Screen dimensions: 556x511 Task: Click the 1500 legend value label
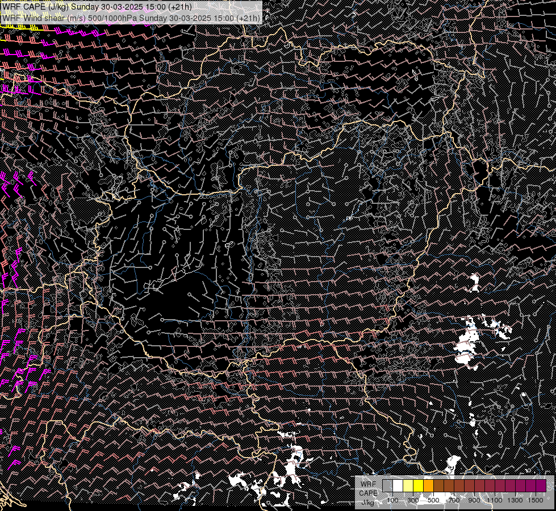(536, 500)
